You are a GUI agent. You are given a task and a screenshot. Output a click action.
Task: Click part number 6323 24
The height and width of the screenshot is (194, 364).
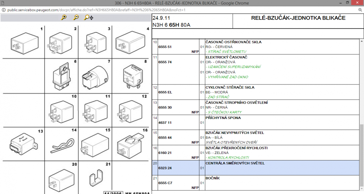(x=165, y=168)
